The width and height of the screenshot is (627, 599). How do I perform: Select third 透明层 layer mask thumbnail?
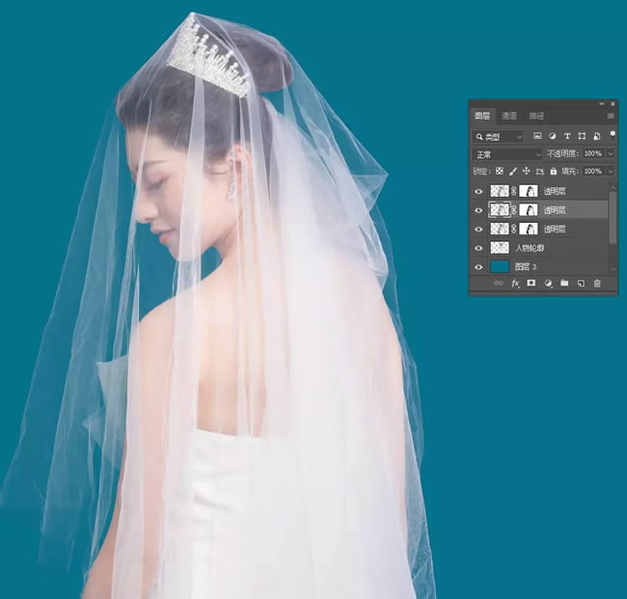(529, 229)
